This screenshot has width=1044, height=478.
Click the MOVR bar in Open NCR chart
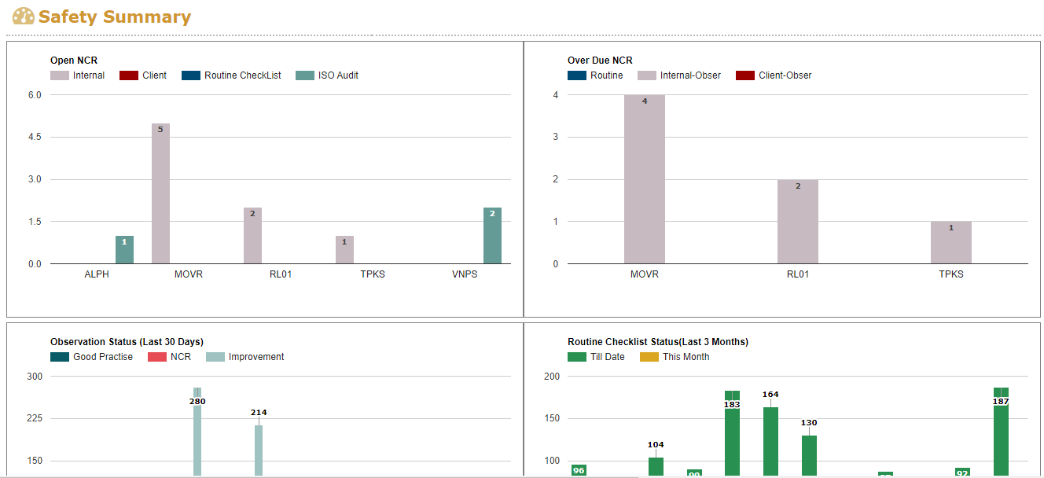160,193
